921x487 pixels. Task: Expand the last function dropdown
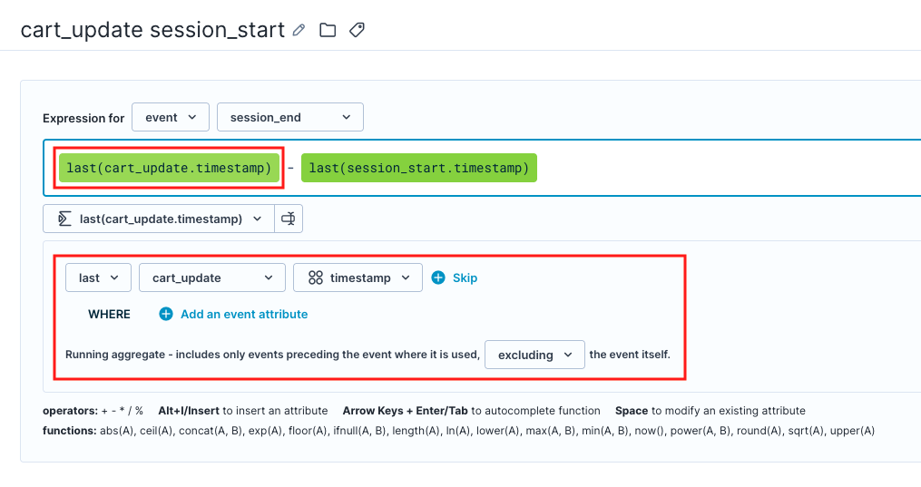(x=98, y=278)
